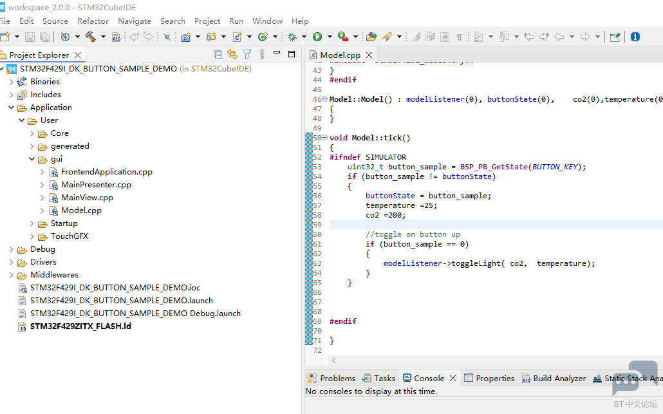This screenshot has height=414, width=663.
Task: Click the green bug Debug icon
Action: [292, 37]
